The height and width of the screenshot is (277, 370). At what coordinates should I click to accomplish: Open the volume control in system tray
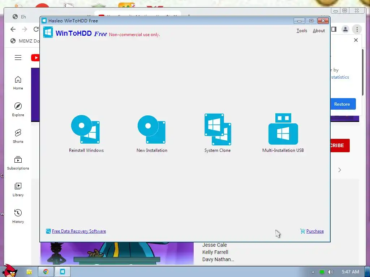[x=331, y=272]
